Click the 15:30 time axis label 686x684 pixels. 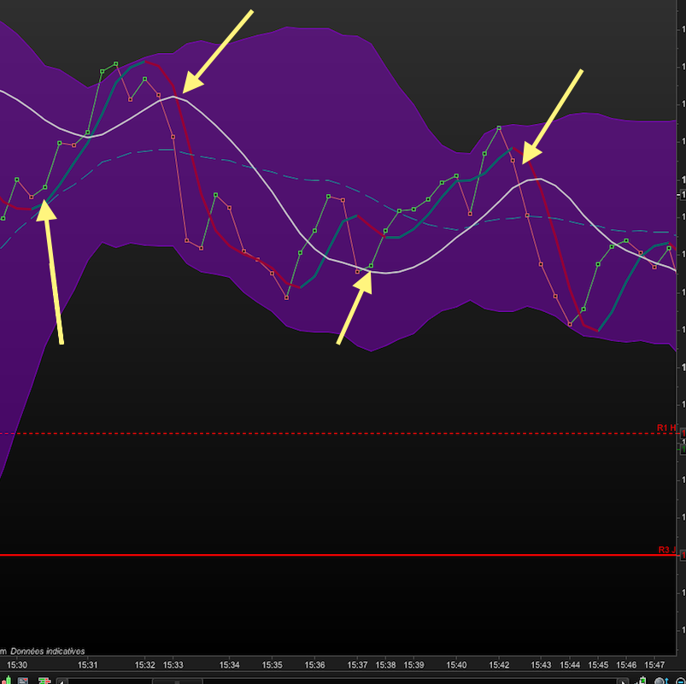pyautogui.click(x=17, y=664)
